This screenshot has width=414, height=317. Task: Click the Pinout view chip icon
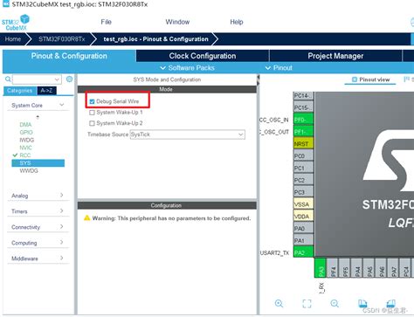[x=355, y=79]
